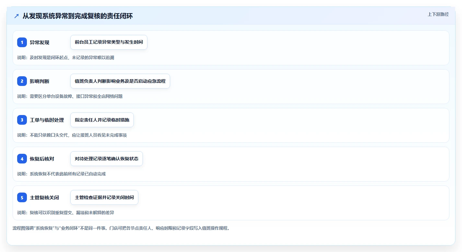This screenshot has width=462, height=252.
Task: Click the step 3 number badge
Action: pos(22,120)
